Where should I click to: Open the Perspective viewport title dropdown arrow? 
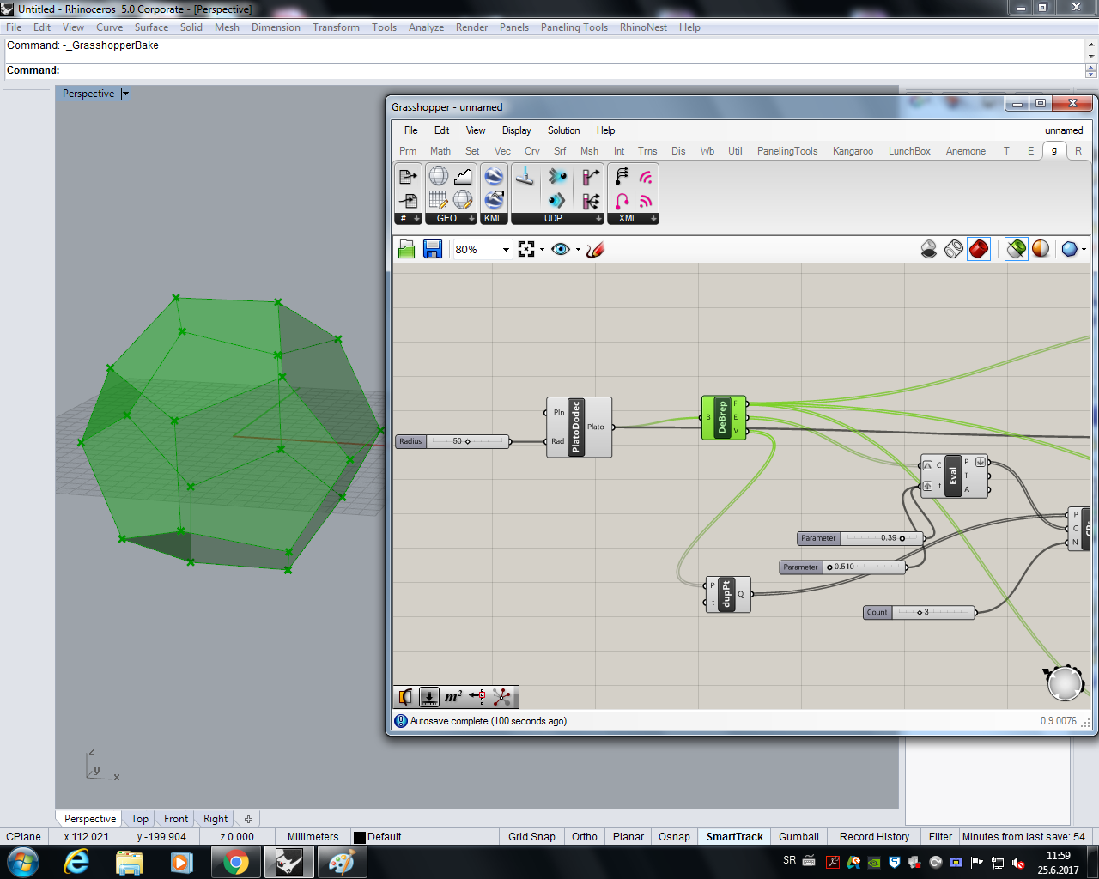click(x=125, y=94)
